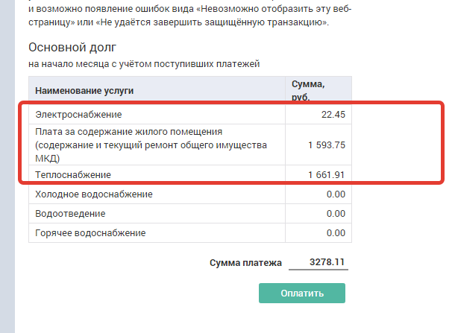Click the Сумма, руб. column header
455x333 pixels.
[309, 90]
